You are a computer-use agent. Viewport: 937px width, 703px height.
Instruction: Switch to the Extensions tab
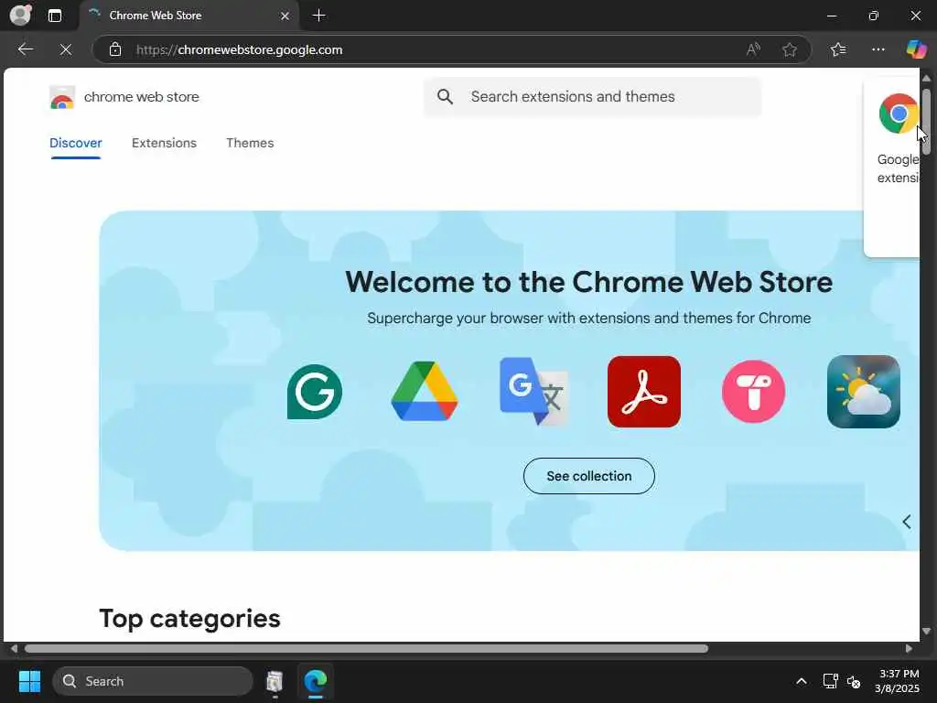coord(164,143)
